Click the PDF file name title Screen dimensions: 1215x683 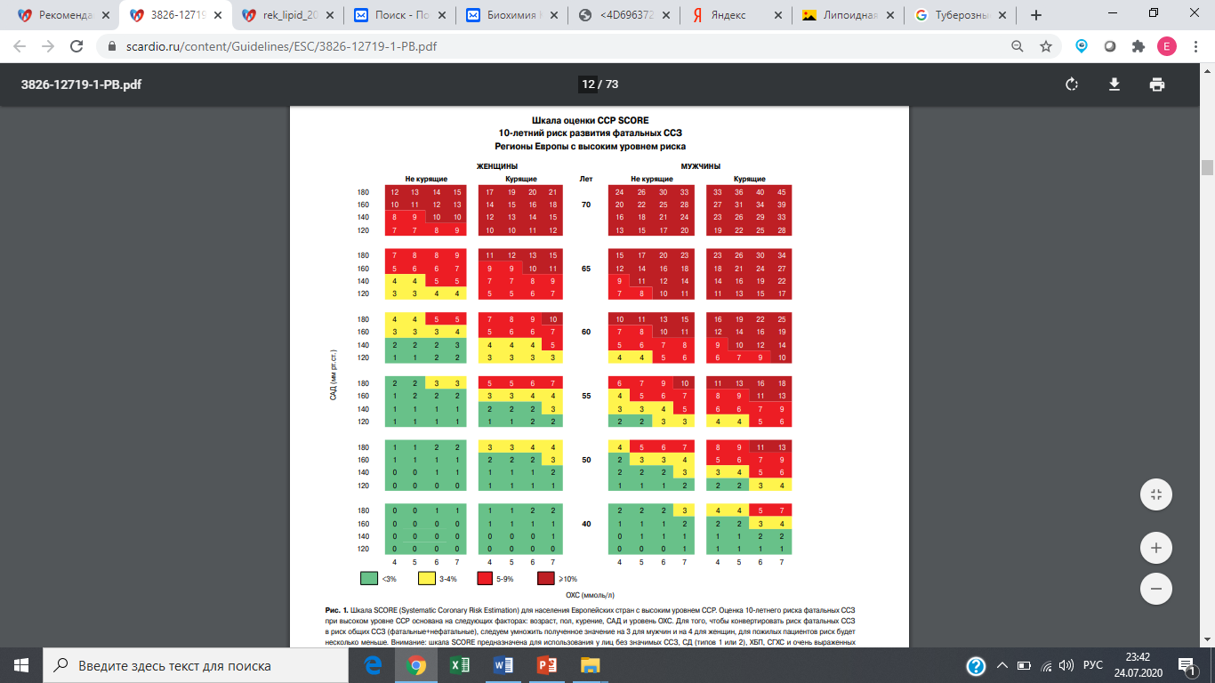tap(81, 84)
